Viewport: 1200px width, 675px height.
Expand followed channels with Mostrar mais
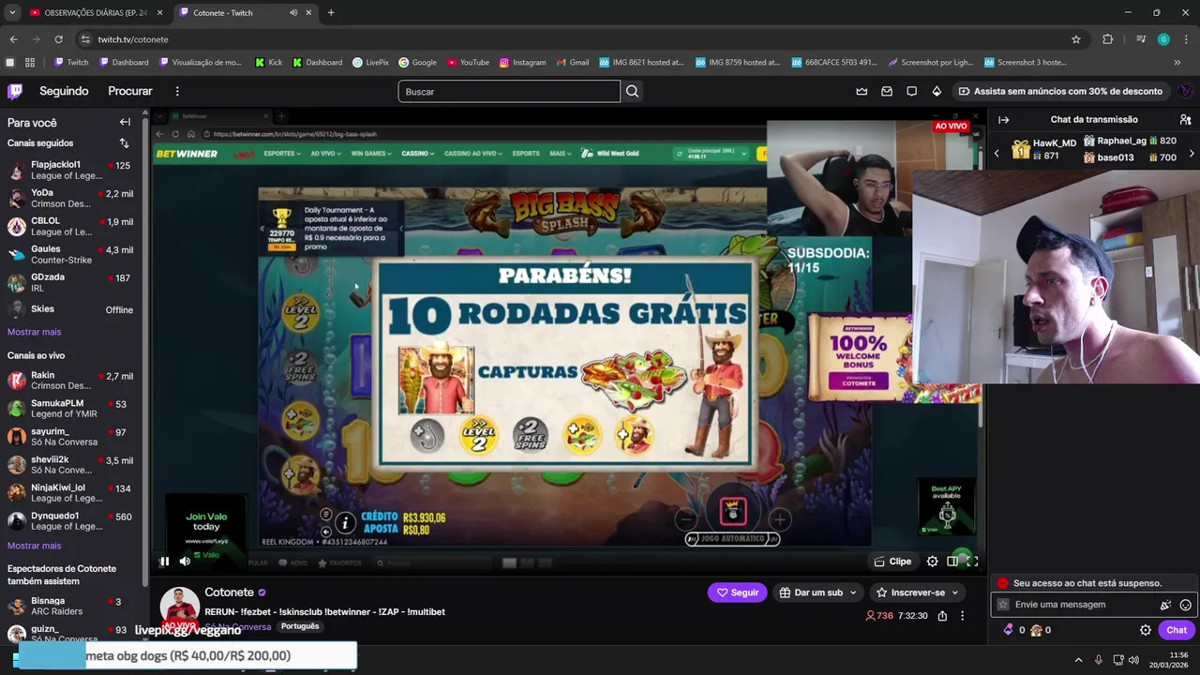pos(34,332)
